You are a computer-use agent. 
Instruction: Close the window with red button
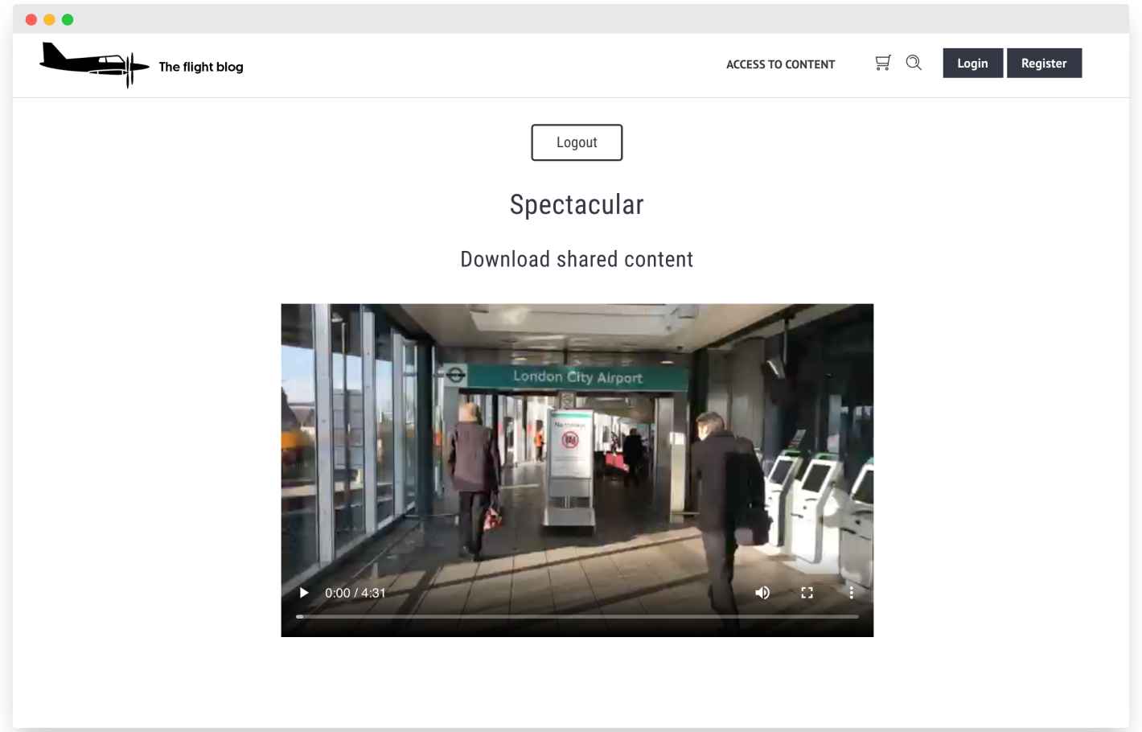pos(31,19)
